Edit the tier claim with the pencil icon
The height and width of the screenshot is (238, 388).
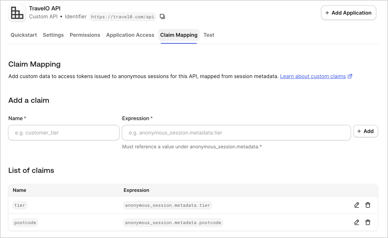click(x=357, y=205)
